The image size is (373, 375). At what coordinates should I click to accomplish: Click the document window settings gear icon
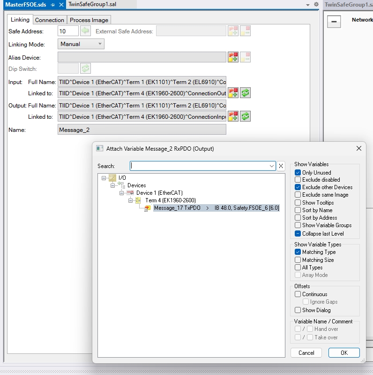316,4
